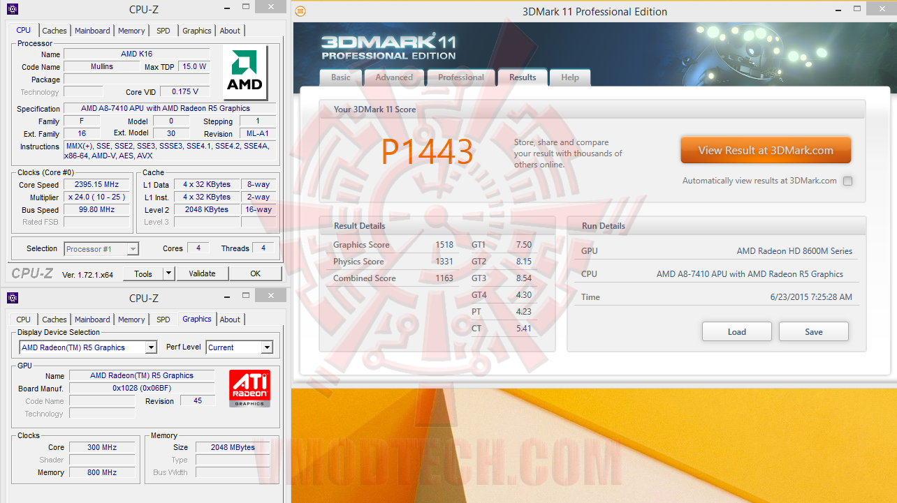The width and height of the screenshot is (897, 503).
Task: Click the Tools button in CPU-Z
Action: click(x=143, y=273)
